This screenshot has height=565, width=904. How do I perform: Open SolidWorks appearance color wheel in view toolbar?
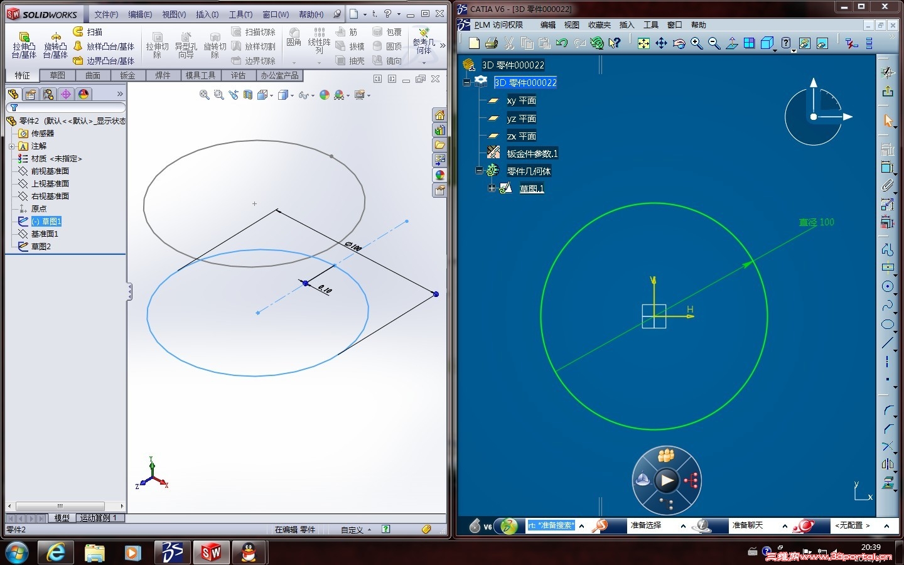click(324, 95)
